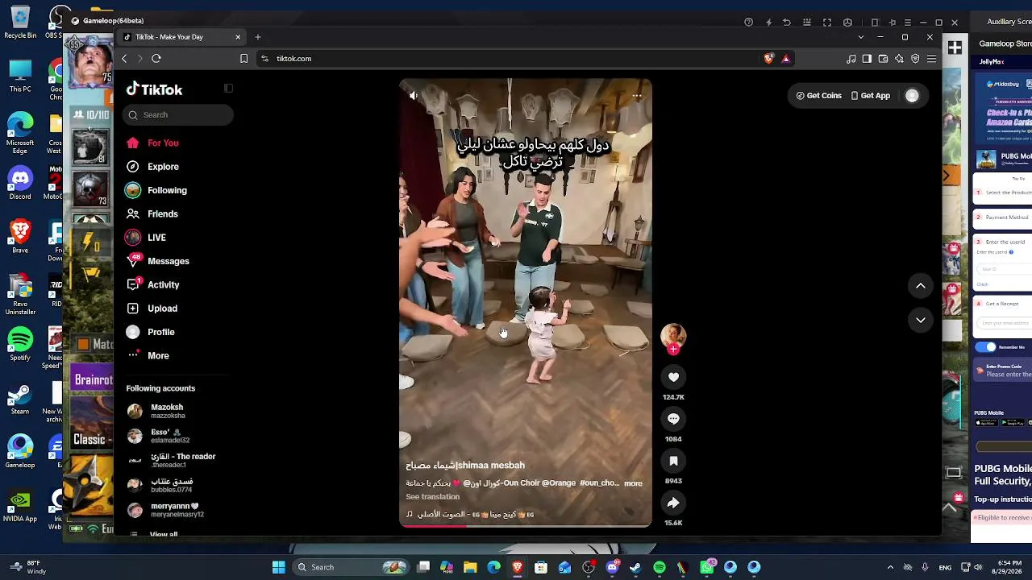Open Steam from the Windows taskbar
The image size is (1032, 580).
coord(636,567)
